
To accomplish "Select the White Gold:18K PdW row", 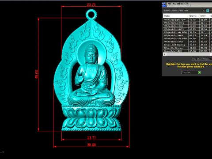I will coord(187,38).
